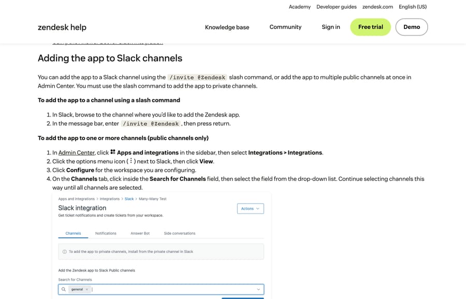Click the vertical options menu icon in step two
The height and width of the screenshot is (299, 466).
point(131,161)
